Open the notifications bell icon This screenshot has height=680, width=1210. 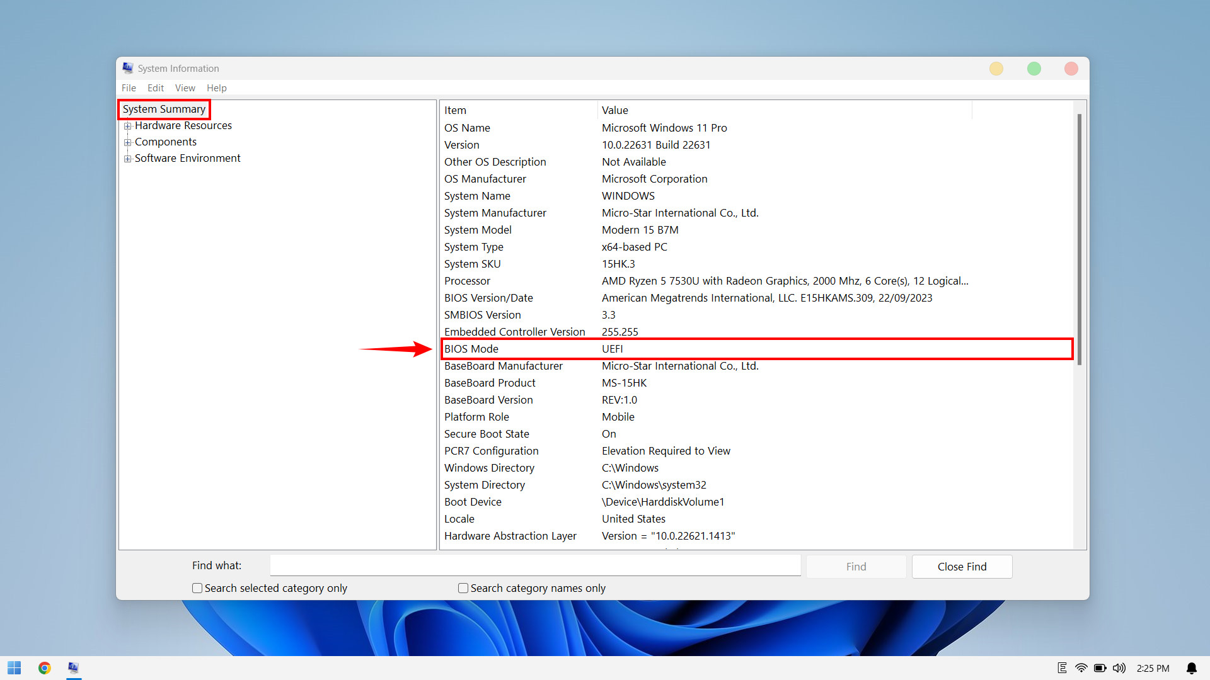1192,668
